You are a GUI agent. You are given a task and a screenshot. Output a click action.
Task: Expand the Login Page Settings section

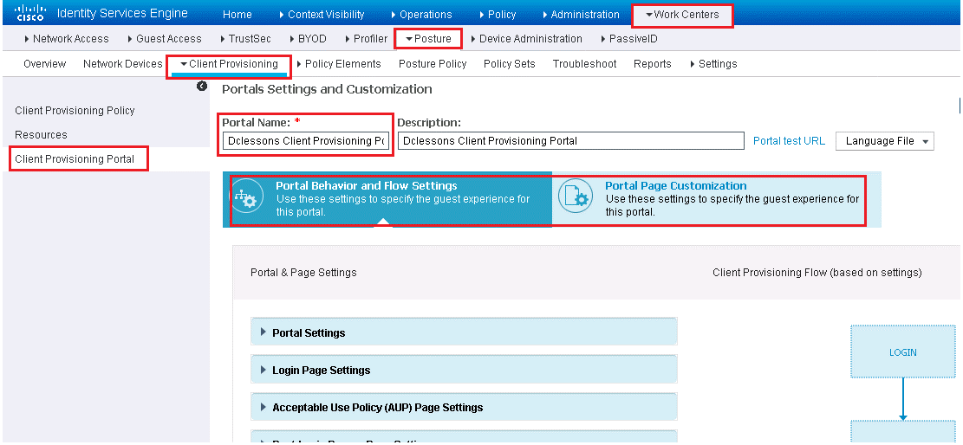tap(464, 371)
